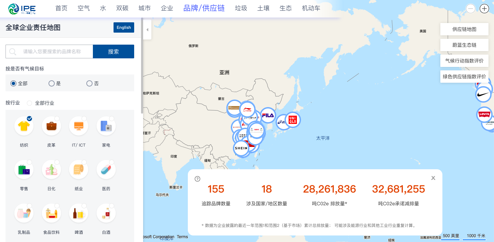The width and height of the screenshot is (494, 242).
Task: Pick the 白酒 liquor bottle icon
Action: (106, 213)
